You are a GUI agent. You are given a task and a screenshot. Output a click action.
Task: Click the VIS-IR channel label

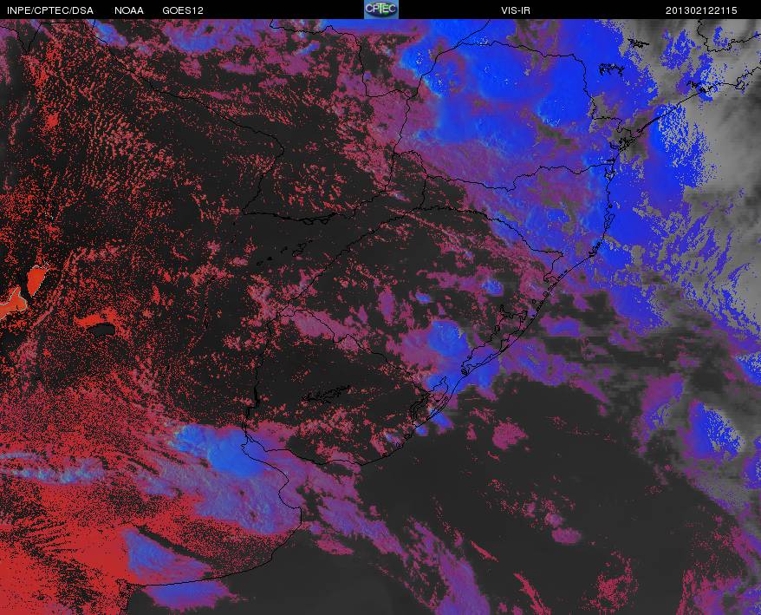[x=516, y=10]
